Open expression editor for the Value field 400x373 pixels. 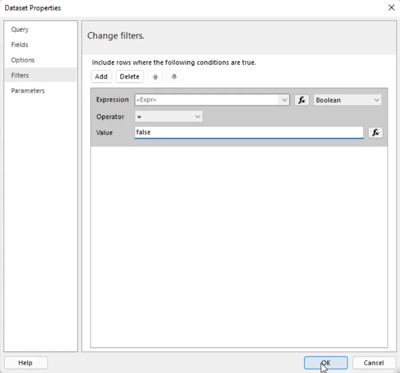375,132
